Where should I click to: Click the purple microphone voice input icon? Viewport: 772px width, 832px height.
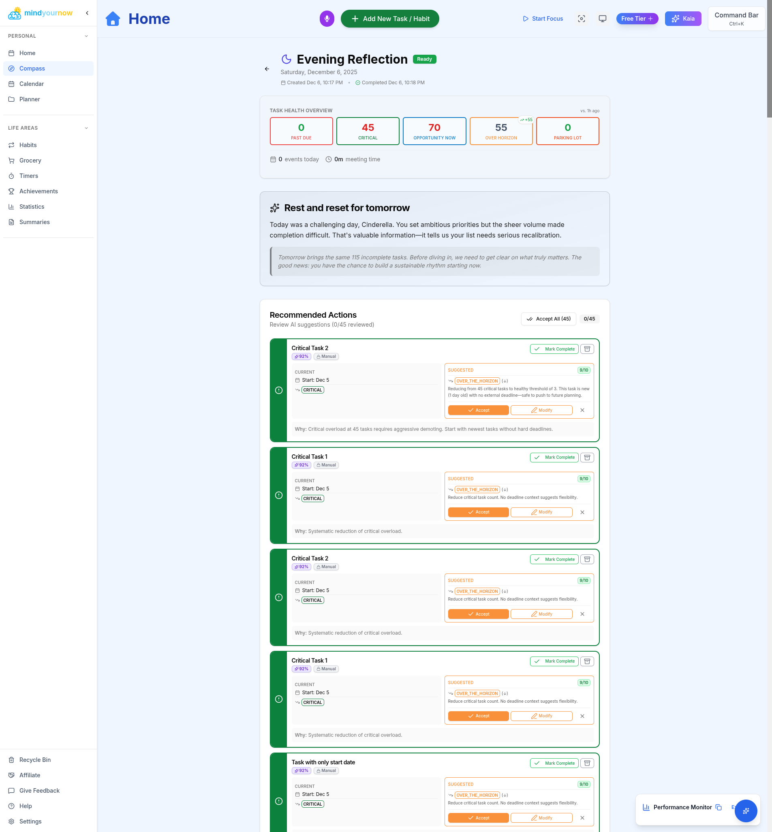coord(327,19)
